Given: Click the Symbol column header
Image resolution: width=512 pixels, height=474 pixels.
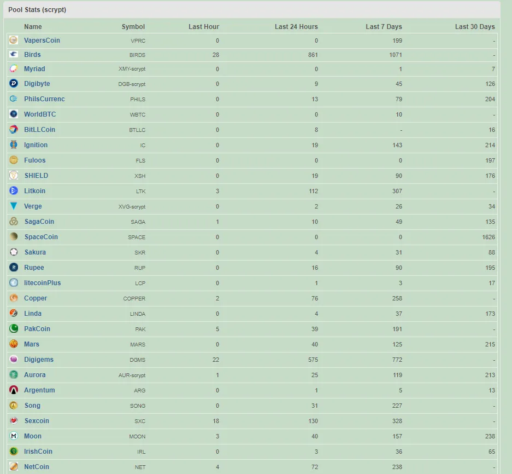Looking at the screenshot, I should click(x=133, y=26).
